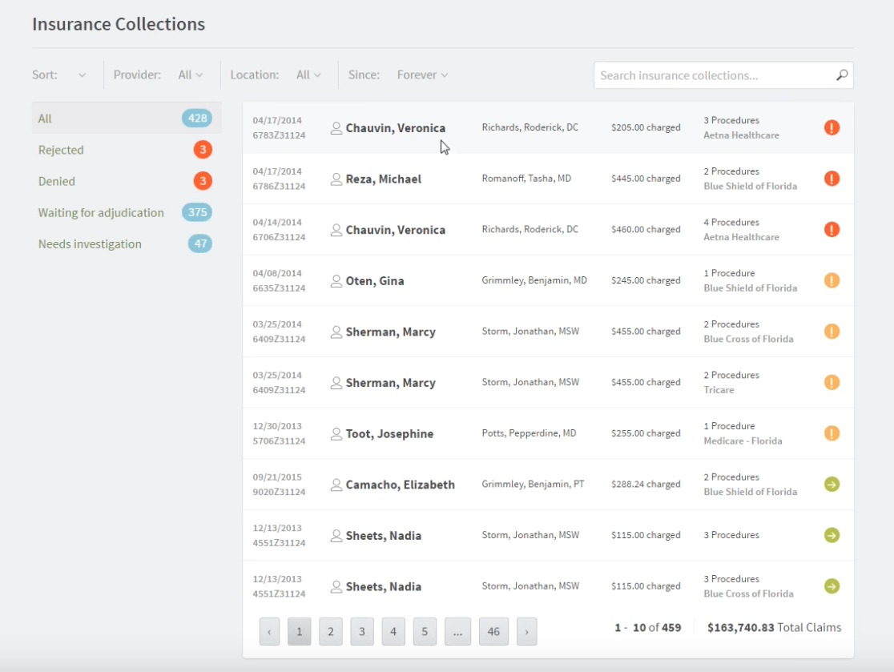Click the $163,740.83 Total Claims text
This screenshot has width=894, height=672.
click(x=775, y=627)
